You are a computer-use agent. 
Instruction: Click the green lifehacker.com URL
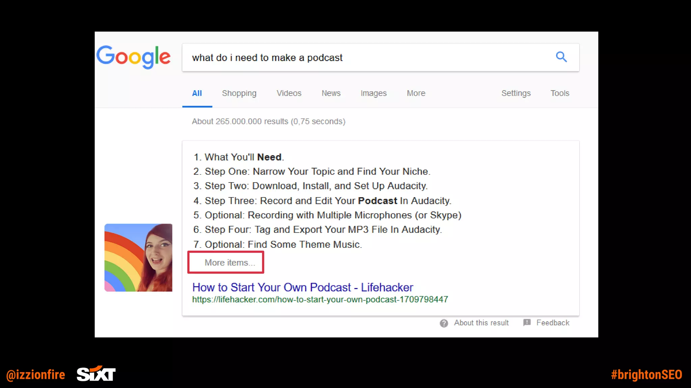320,299
